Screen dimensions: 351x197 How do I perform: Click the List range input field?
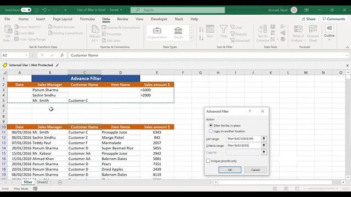[244, 138]
